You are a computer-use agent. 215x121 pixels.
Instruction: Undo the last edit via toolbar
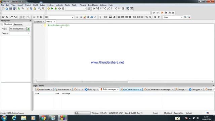19,9
